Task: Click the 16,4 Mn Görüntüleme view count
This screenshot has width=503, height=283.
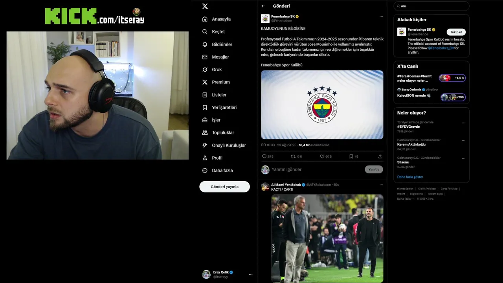Action: click(x=314, y=145)
